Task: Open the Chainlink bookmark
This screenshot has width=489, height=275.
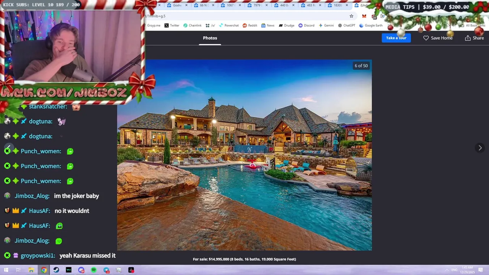Action: click(x=192, y=26)
